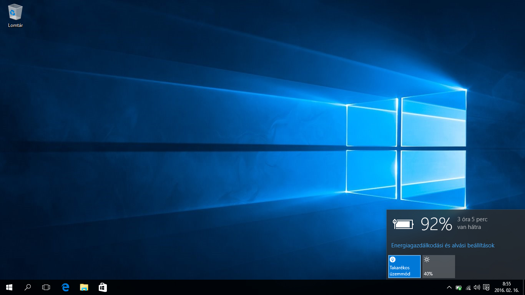The width and height of the screenshot is (525, 295).
Task: Click the Show desktop strip past the clock
Action: click(524, 287)
